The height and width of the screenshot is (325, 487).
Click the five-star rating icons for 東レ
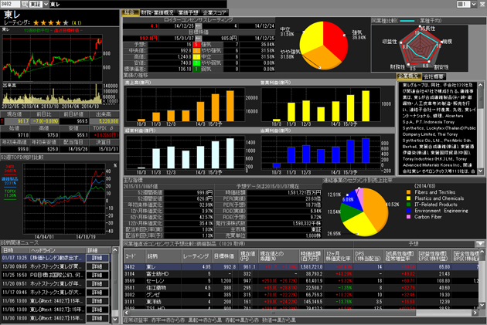tap(50, 22)
